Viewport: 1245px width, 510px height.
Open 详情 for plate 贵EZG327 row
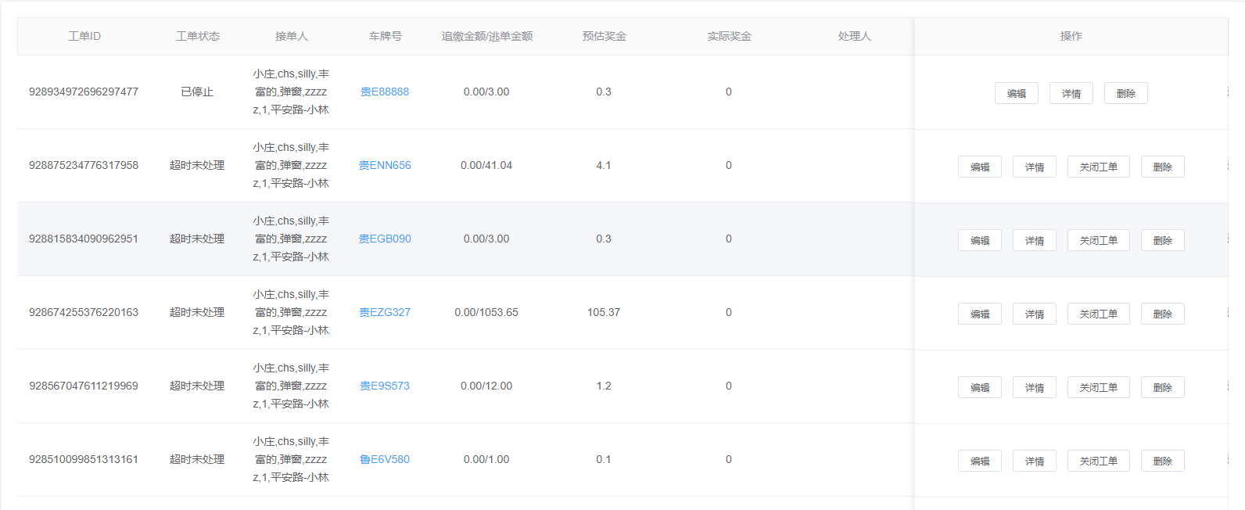1034,314
